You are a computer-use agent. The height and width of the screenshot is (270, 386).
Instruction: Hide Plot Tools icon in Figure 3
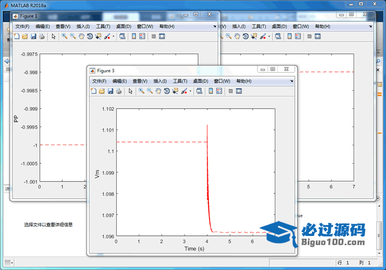[x=231, y=91]
